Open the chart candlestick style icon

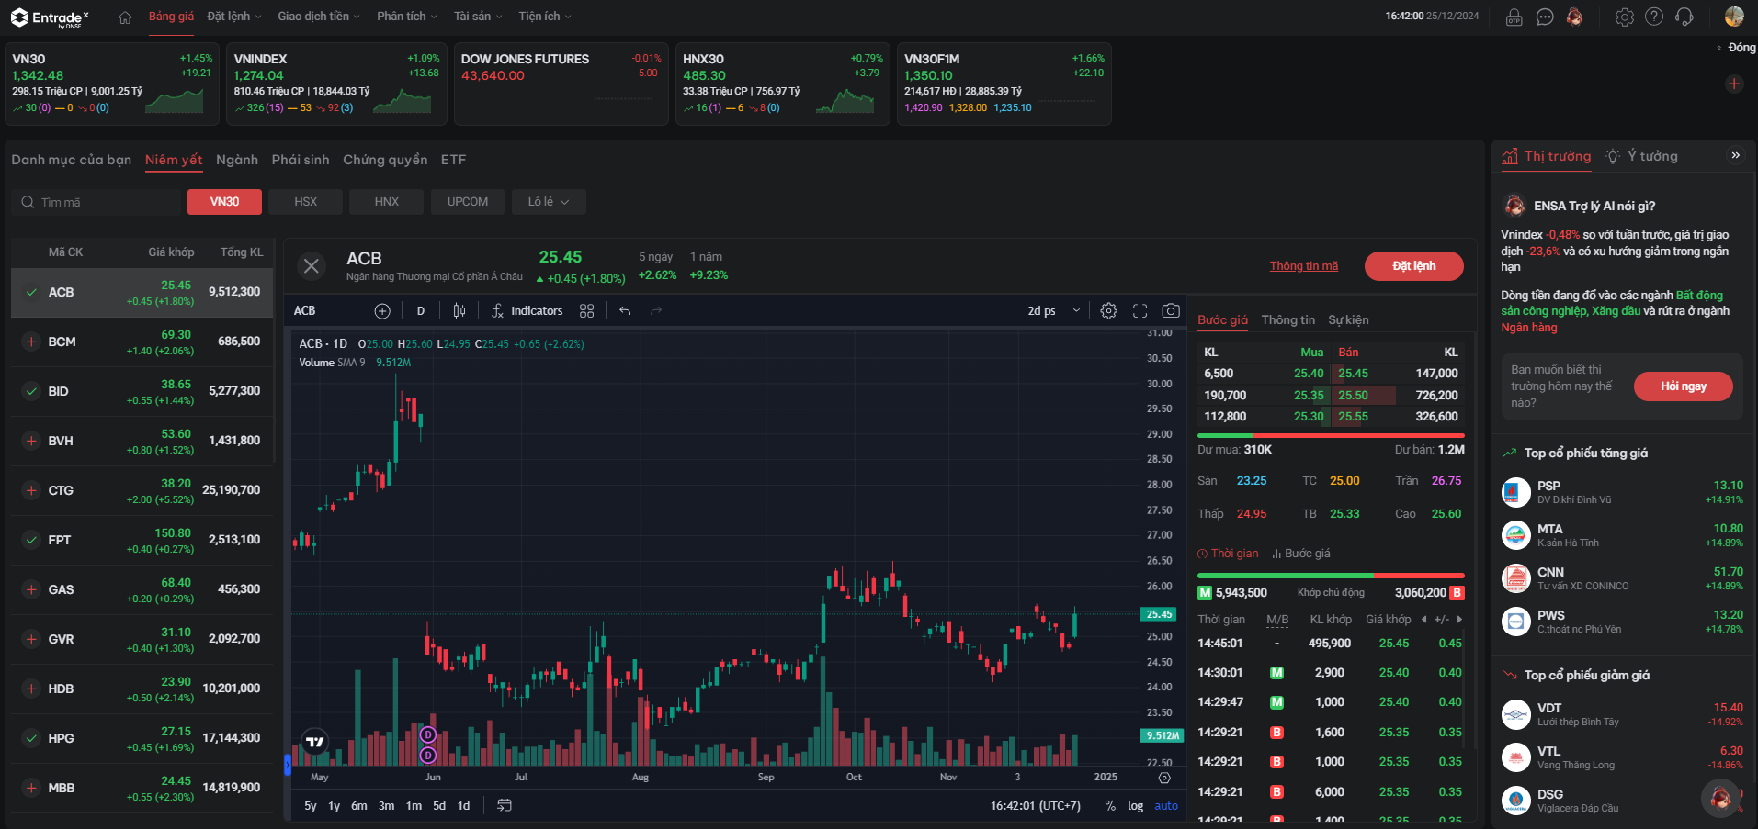coord(459,311)
